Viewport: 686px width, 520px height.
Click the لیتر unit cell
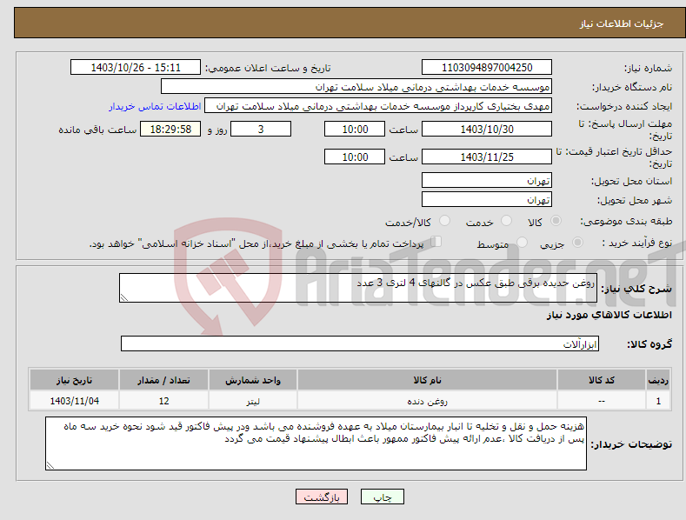[253, 401]
